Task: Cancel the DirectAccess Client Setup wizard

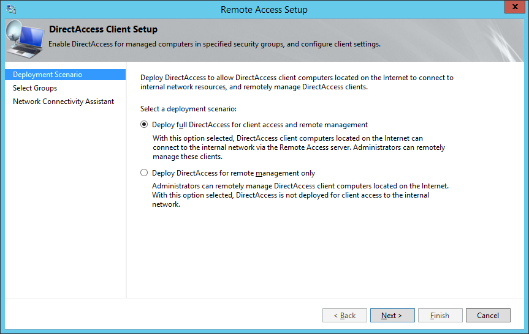Action: tap(488, 316)
